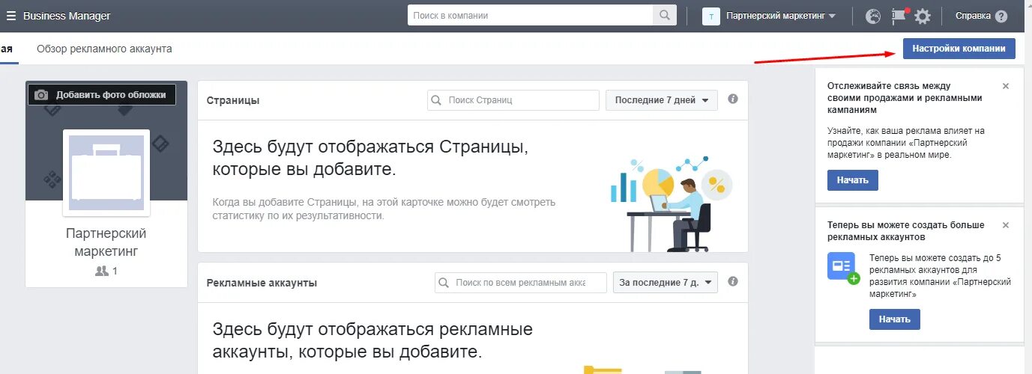Focus the Поиск Страниц search field
This screenshot has height=374, width=1032.
point(513,100)
